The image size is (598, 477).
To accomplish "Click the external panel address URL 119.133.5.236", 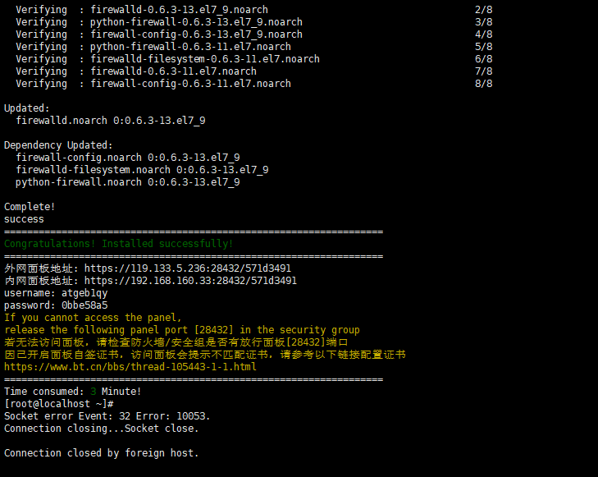I will [x=188, y=268].
